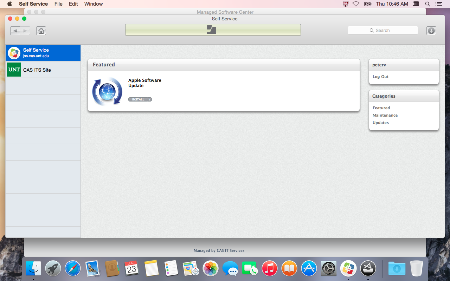This screenshot has width=450, height=281.
Task: Go back with the left arrow button
Action: pyautogui.click(x=15, y=31)
